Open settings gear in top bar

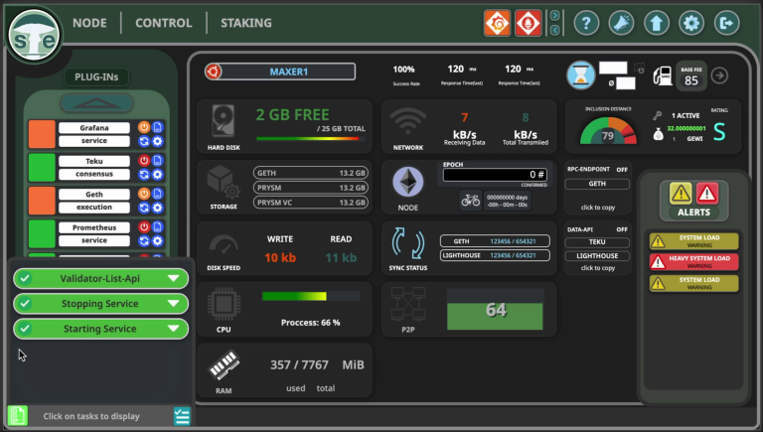[x=691, y=23]
